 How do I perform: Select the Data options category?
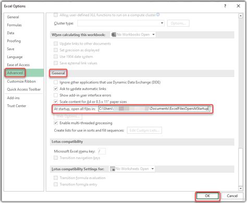click(10, 33)
